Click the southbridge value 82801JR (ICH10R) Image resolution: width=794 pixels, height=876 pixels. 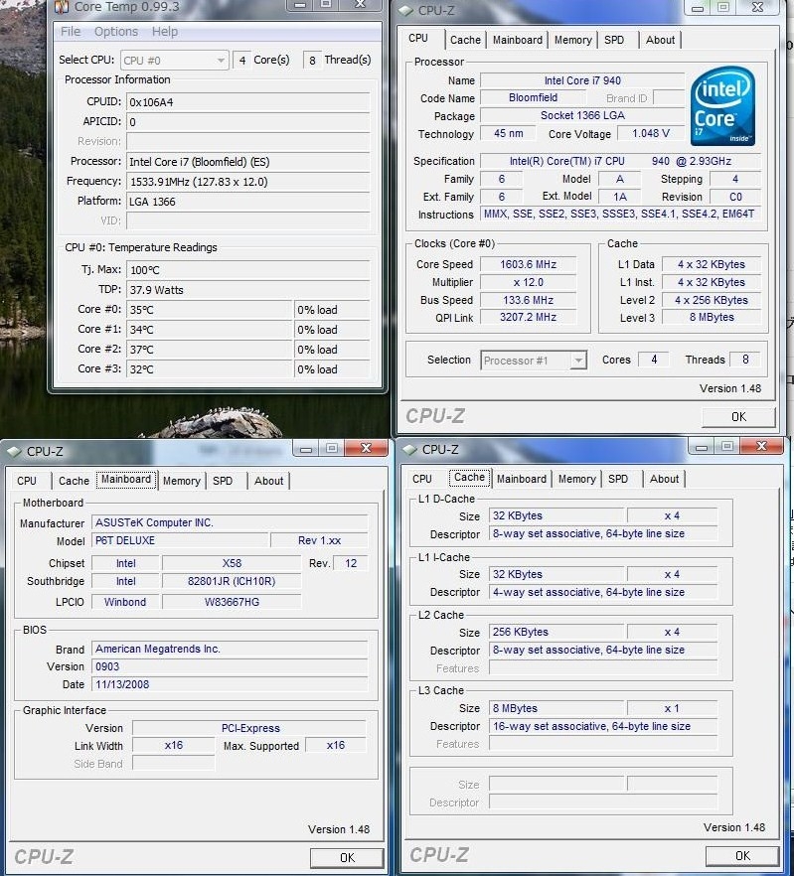[232, 581]
